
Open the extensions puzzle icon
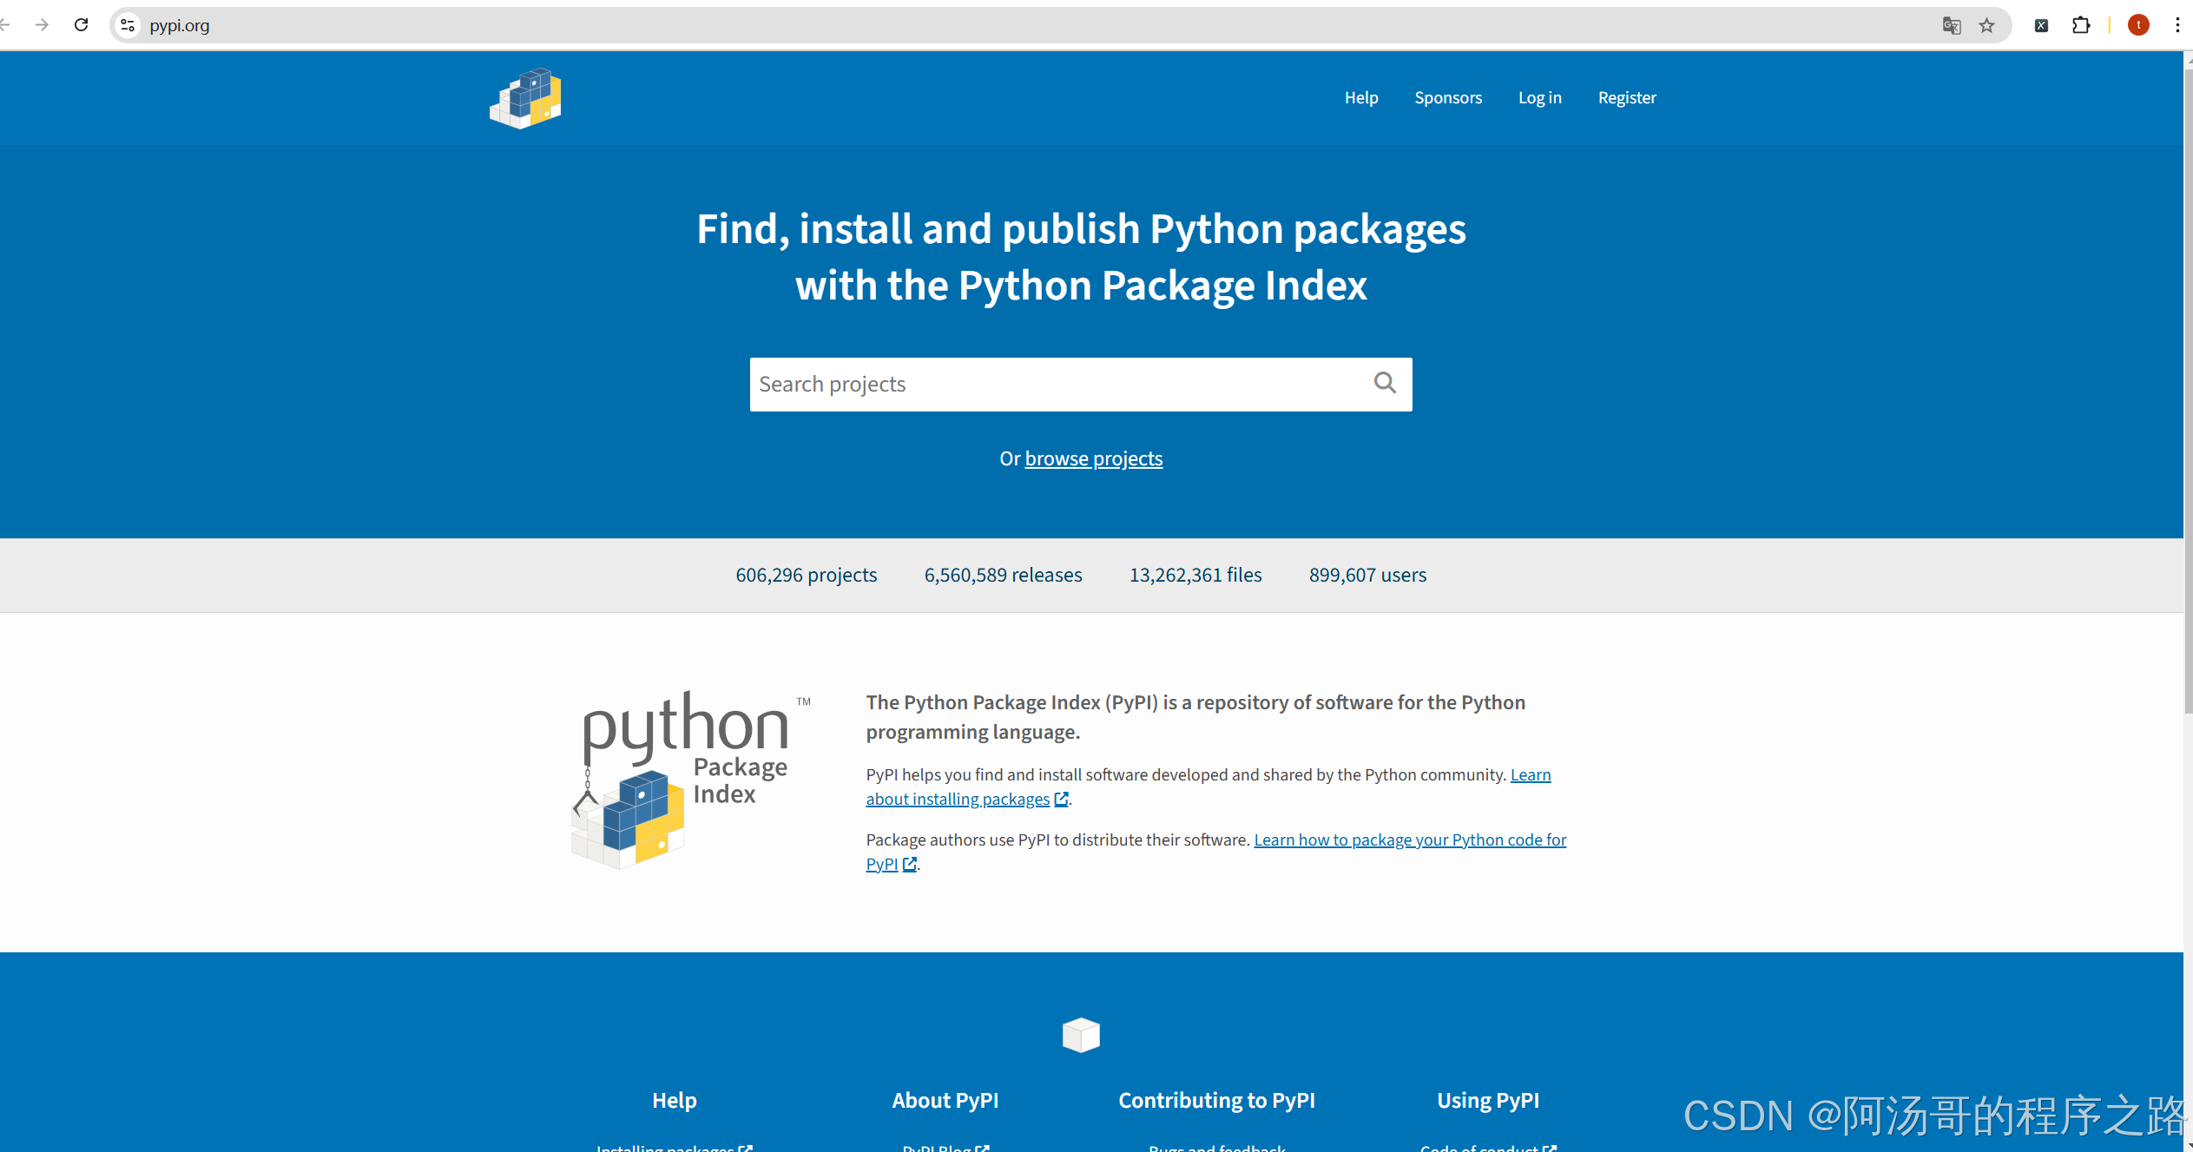click(x=2081, y=25)
